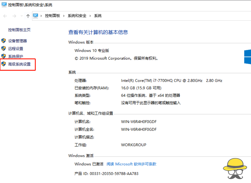Click the shield icon beside 系统保护
The width and height of the screenshot is (251, 183).
4,56
